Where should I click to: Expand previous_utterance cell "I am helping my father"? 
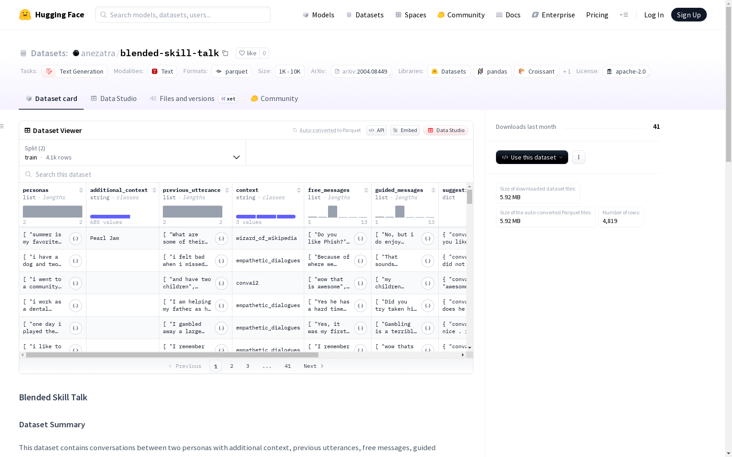pos(221,306)
